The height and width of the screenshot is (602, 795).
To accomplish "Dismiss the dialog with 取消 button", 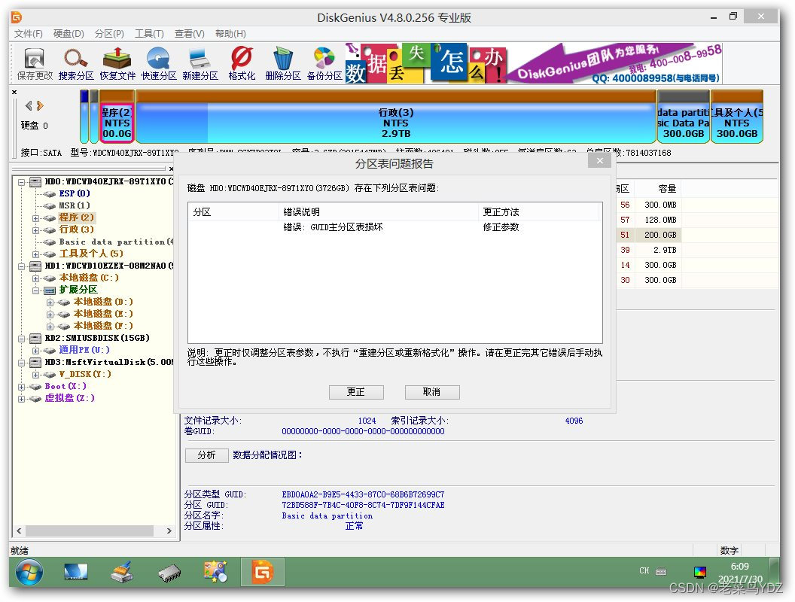I will pos(432,392).
